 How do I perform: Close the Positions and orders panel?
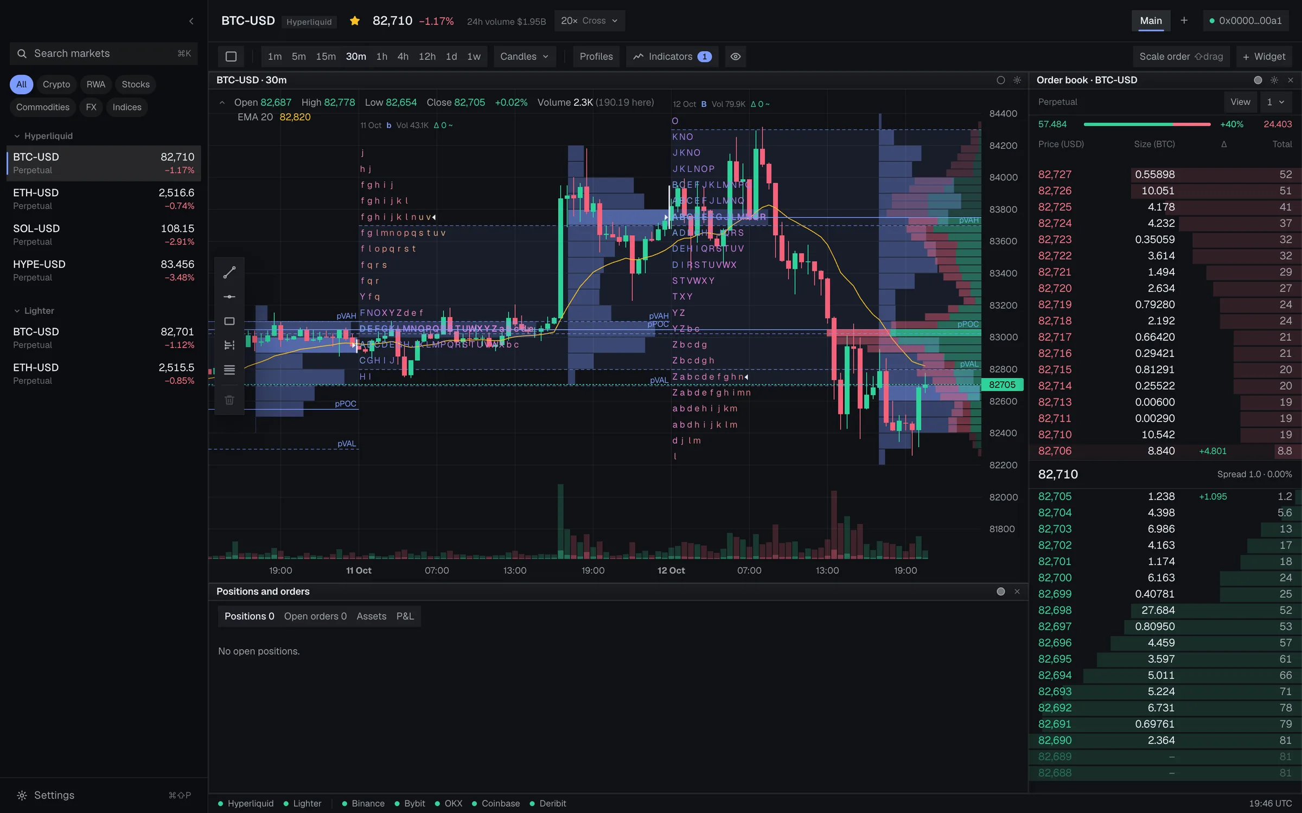pos(1017,592)
